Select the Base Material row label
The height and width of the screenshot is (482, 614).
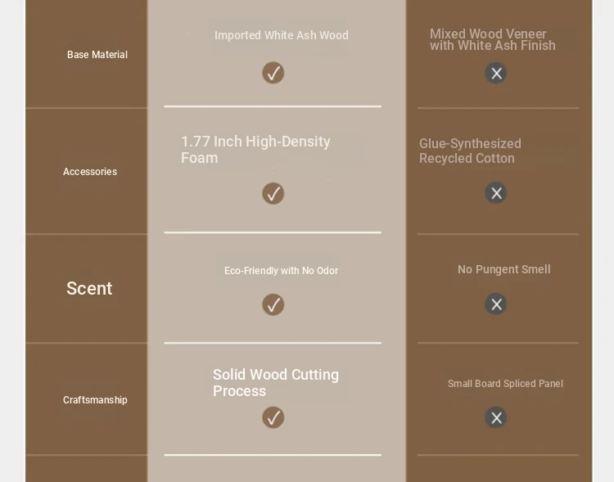97,55
